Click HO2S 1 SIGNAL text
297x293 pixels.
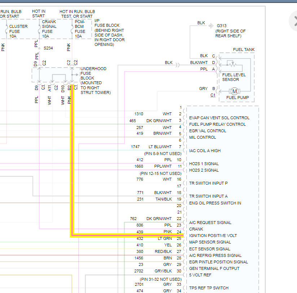coord(204,164)
